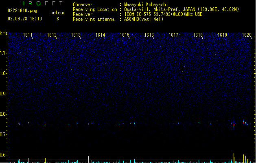Click the strong red meteor echo near 1619

(x=234, y=125)
